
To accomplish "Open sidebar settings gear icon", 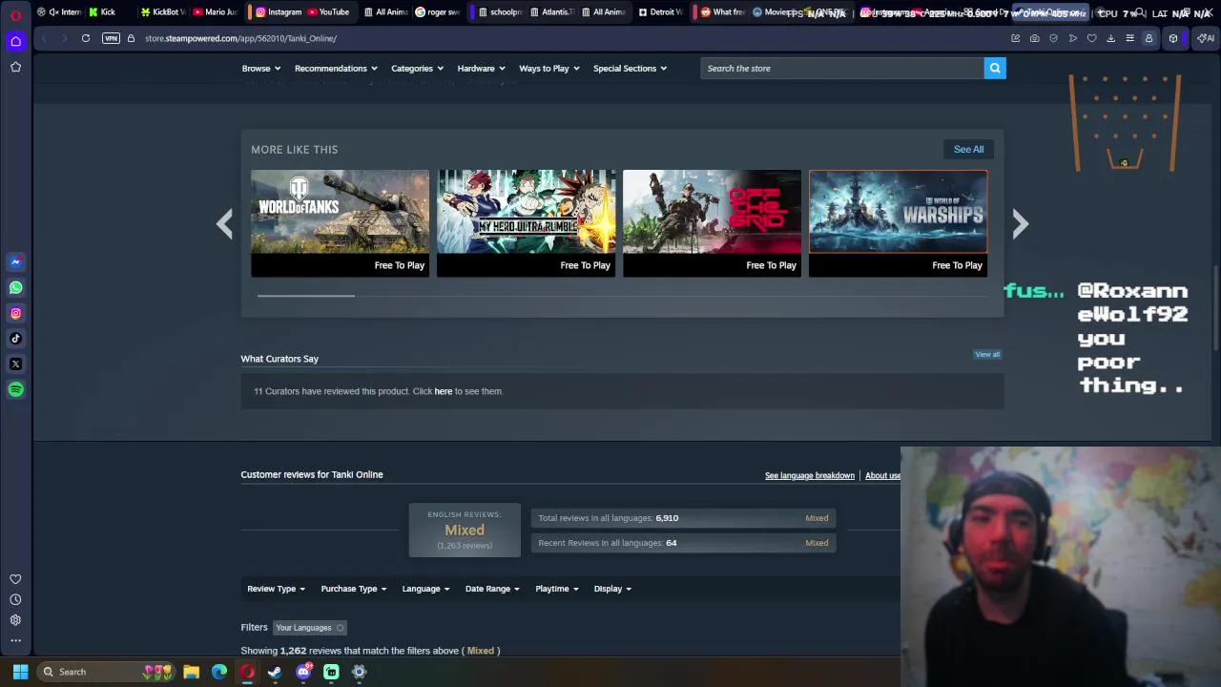I will click(15, 620).
